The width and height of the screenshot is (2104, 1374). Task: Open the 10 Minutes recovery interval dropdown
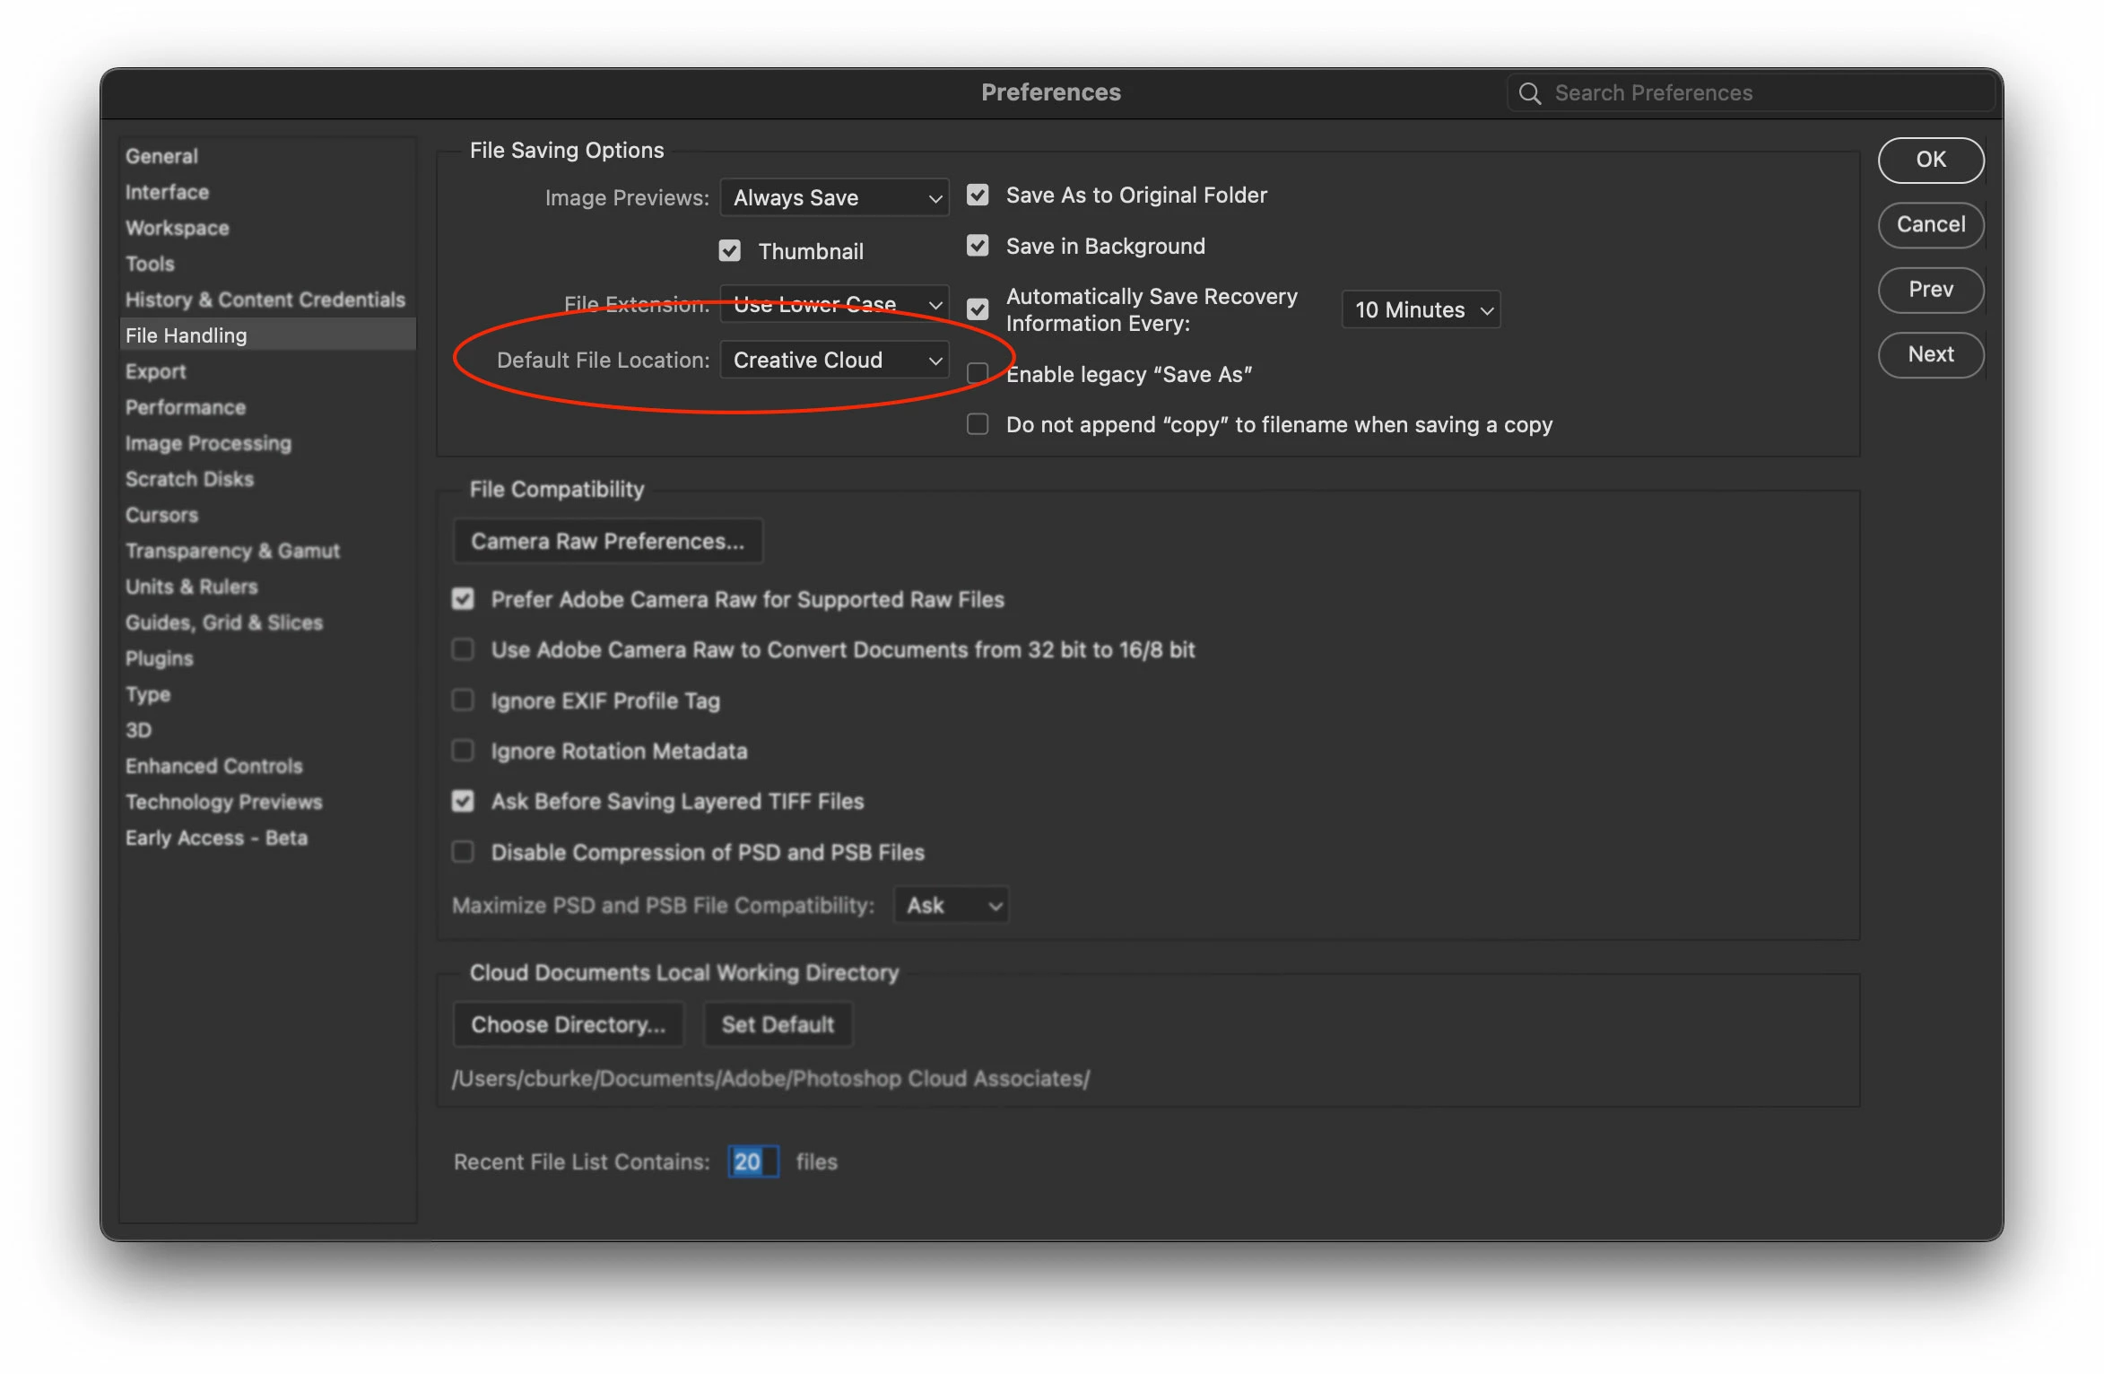click(1421, 309)
